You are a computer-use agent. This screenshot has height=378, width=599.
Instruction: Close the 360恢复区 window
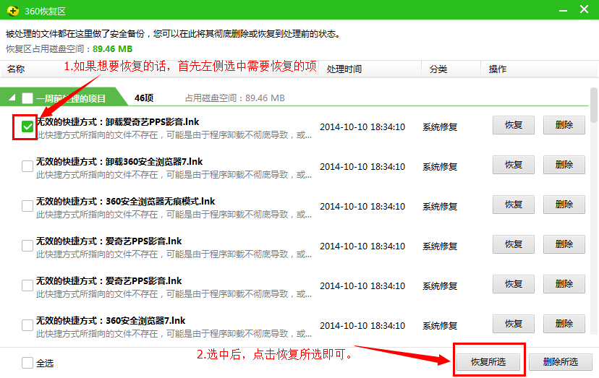pyautogui.click(x=584, y=9)
